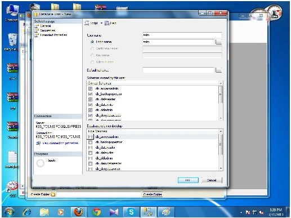Screen dimensions: 291x218
Task: Check db_denydatareader in Role Members list
Action: [90, 163]
